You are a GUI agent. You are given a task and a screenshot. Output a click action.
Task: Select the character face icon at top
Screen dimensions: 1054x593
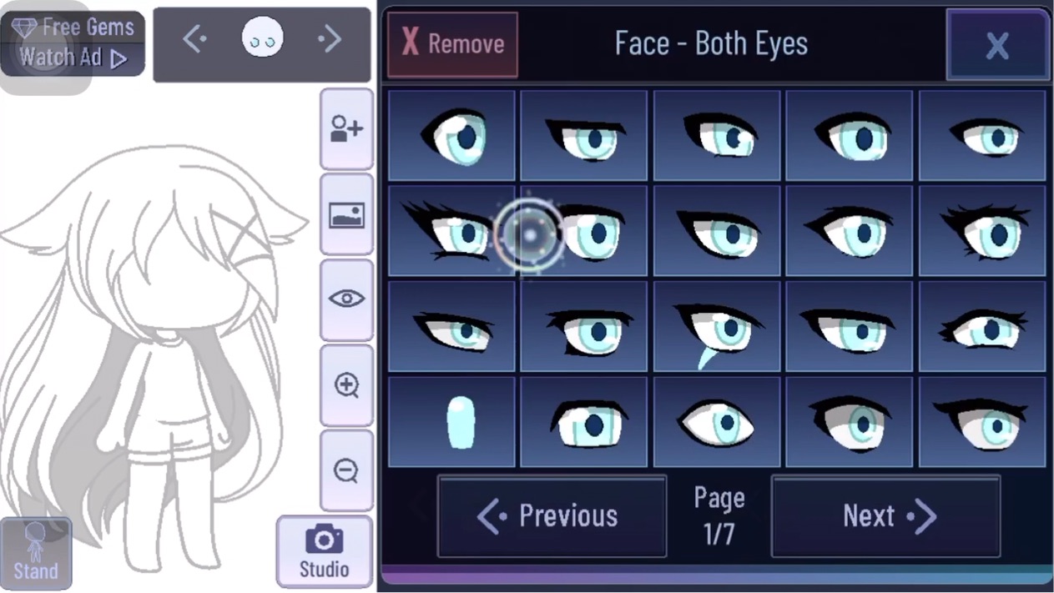point(262,39)
